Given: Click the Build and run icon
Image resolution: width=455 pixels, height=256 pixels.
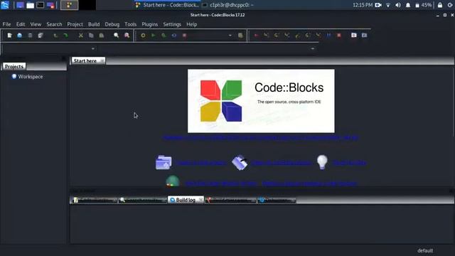Looking at the screenshot, I should pos(164,36).
